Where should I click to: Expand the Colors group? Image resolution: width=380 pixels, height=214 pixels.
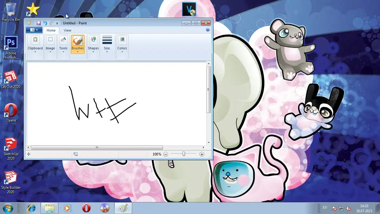(122, 47)
